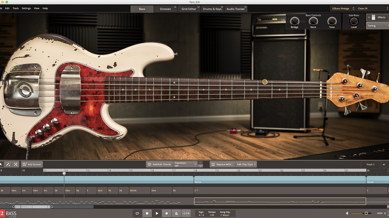Click the macOS green maximize button
389x218 pixels.
[7, 2]
